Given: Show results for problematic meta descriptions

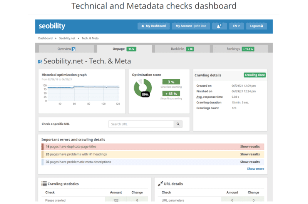Looking at the screenshot, I should pyautogui.click(x=250, y=162).
